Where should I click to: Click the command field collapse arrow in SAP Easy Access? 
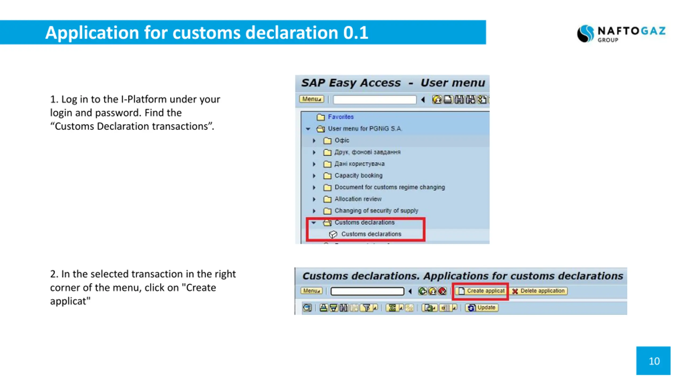pos(423,100)
